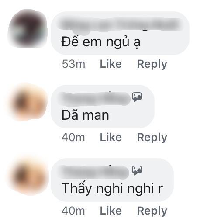Select the comment text 'Thấy nghi nghi r'

click(x=112, y=189)
